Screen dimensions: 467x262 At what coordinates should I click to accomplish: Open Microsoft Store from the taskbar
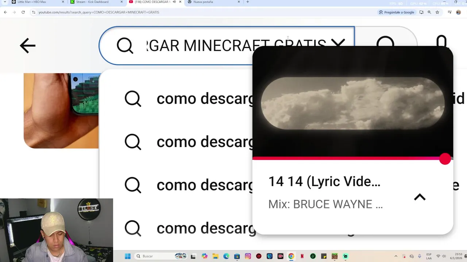237,256
